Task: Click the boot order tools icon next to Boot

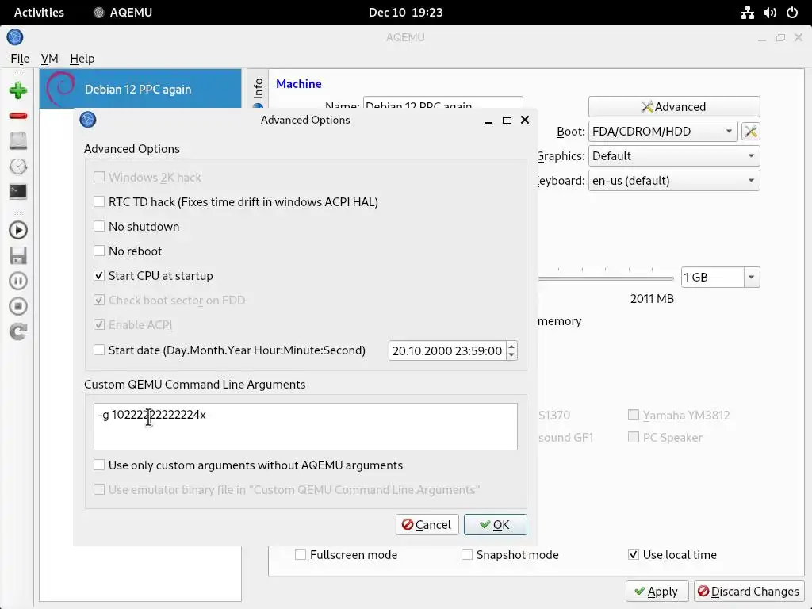Action: 750,132
